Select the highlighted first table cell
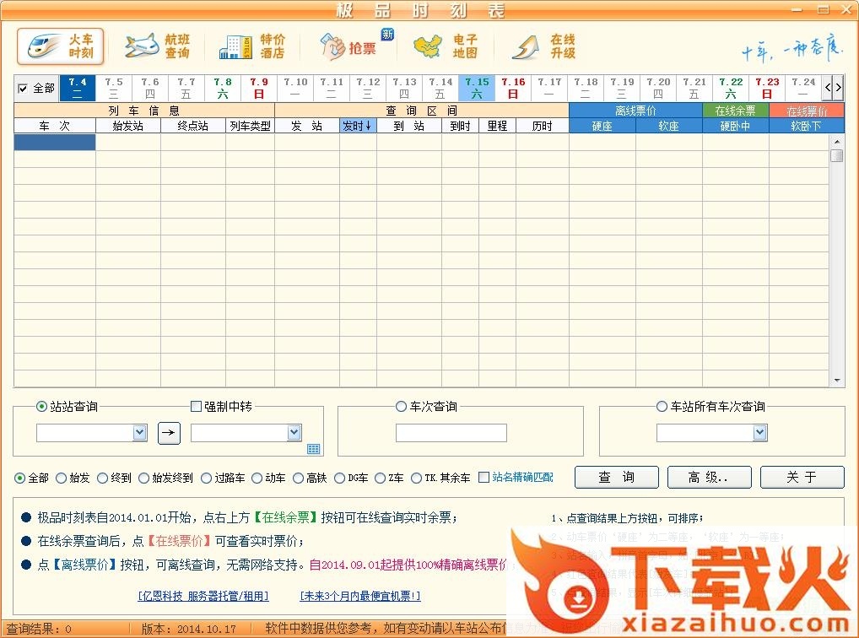 pyautogui.click(x=55, y=142)
